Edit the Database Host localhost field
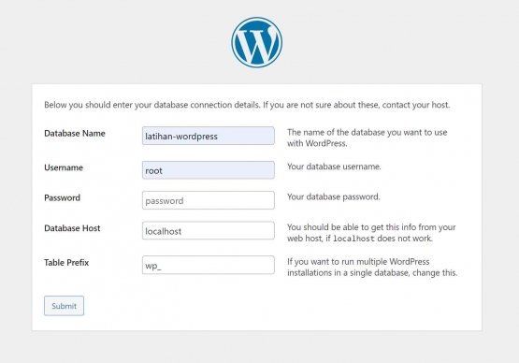519x363 pixels. click(209, 230)
